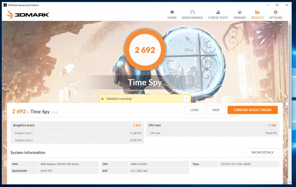296x187 pixels.
Task: Go to the Home icon
Action: (x=172, y=12)
